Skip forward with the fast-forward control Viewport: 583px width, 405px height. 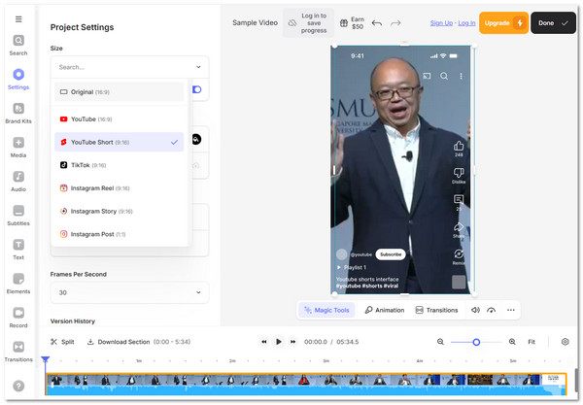293,342
